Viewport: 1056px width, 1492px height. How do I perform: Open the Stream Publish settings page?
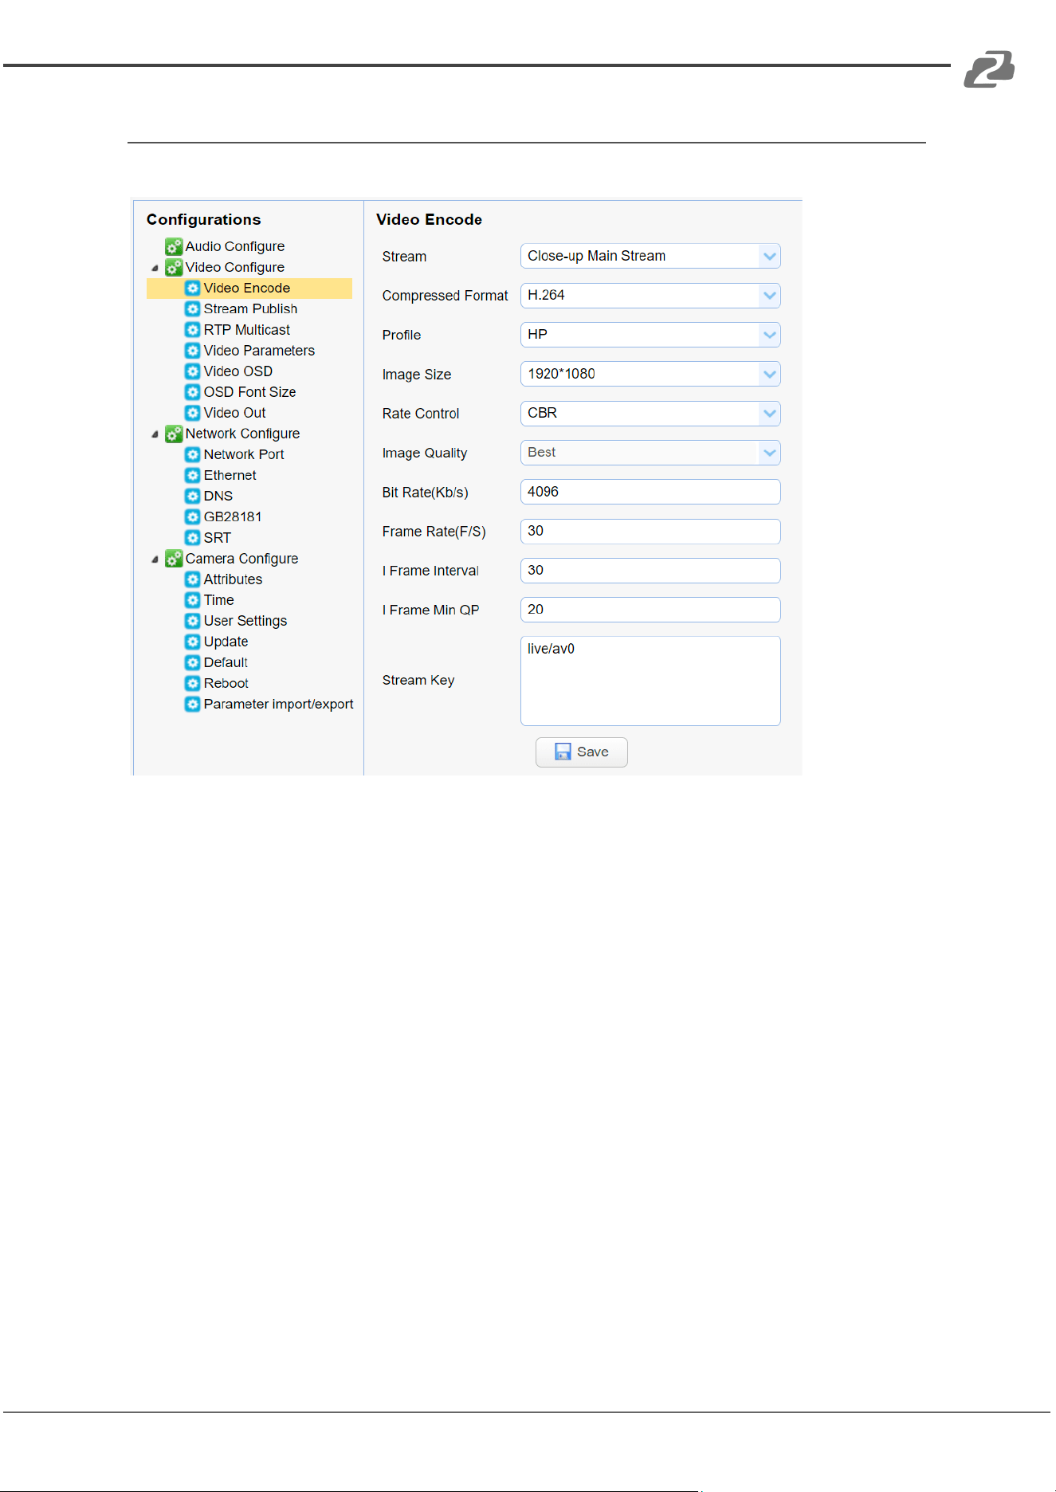[x=250, y=308]
